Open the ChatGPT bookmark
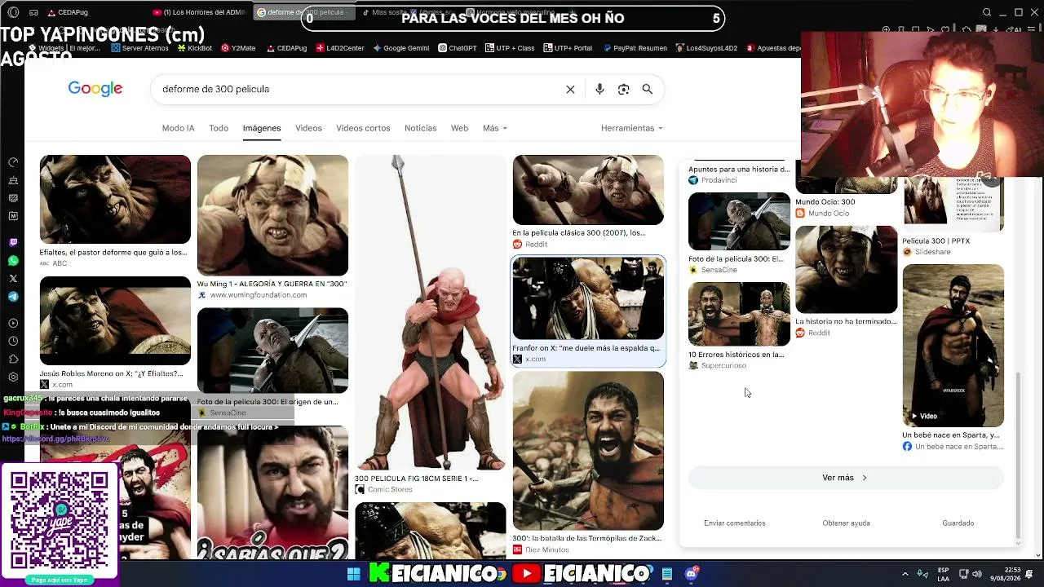 [458, 48]
